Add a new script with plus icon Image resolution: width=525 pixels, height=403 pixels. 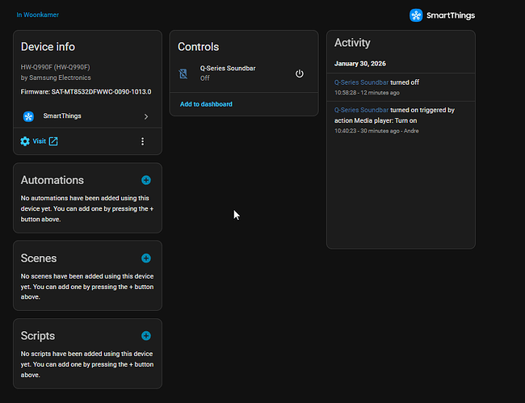(x=145, y=335)
